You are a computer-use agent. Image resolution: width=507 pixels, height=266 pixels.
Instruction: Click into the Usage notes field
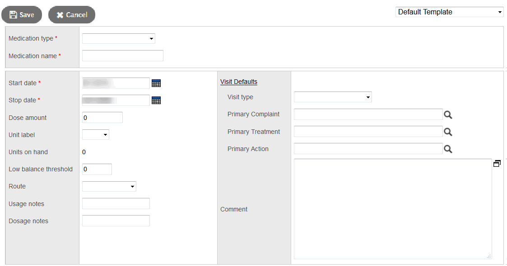point(116,204)
